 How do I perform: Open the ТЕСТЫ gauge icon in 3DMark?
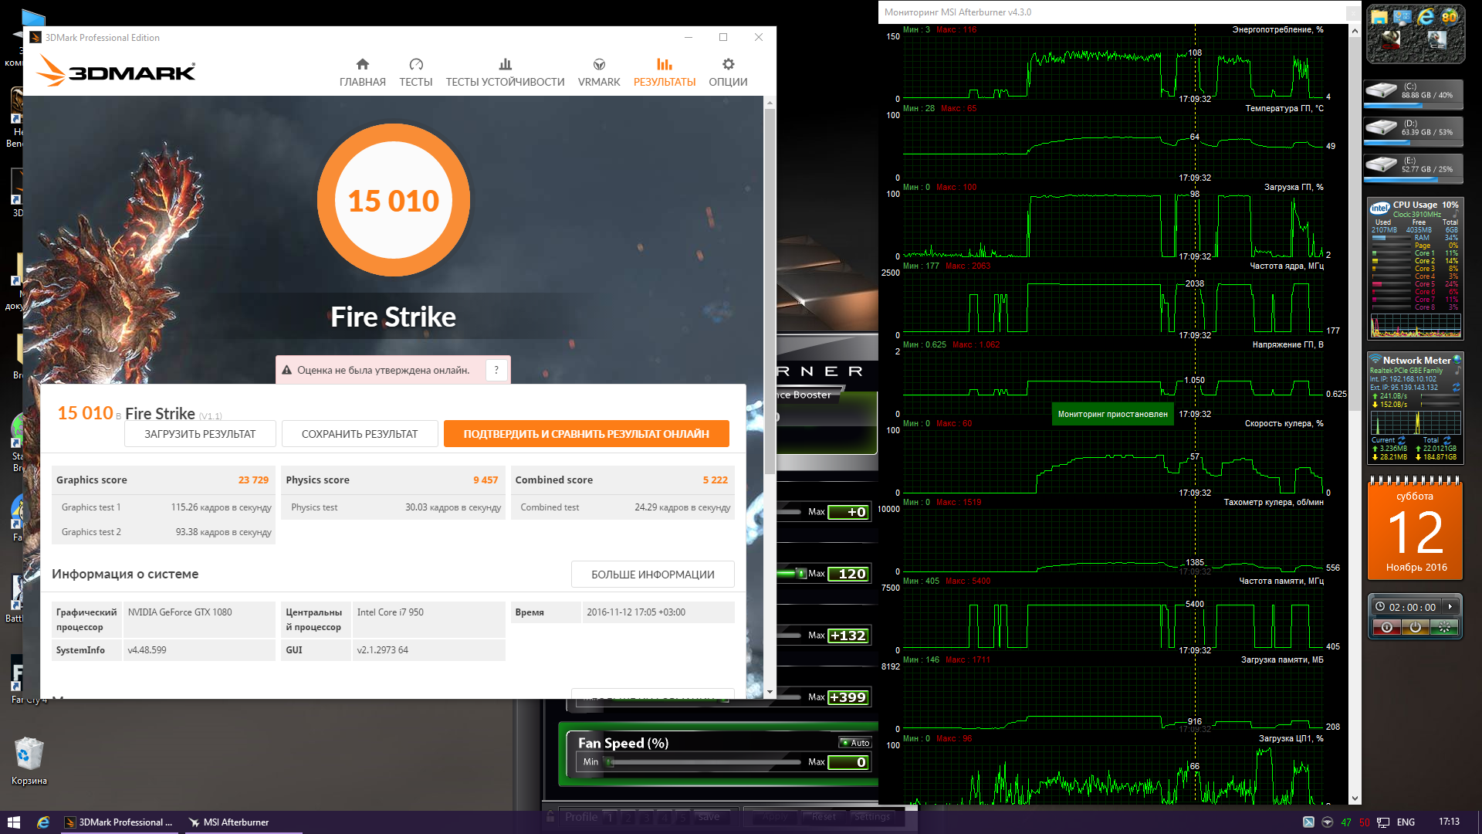pyautogui.click(x=415, y=65)
